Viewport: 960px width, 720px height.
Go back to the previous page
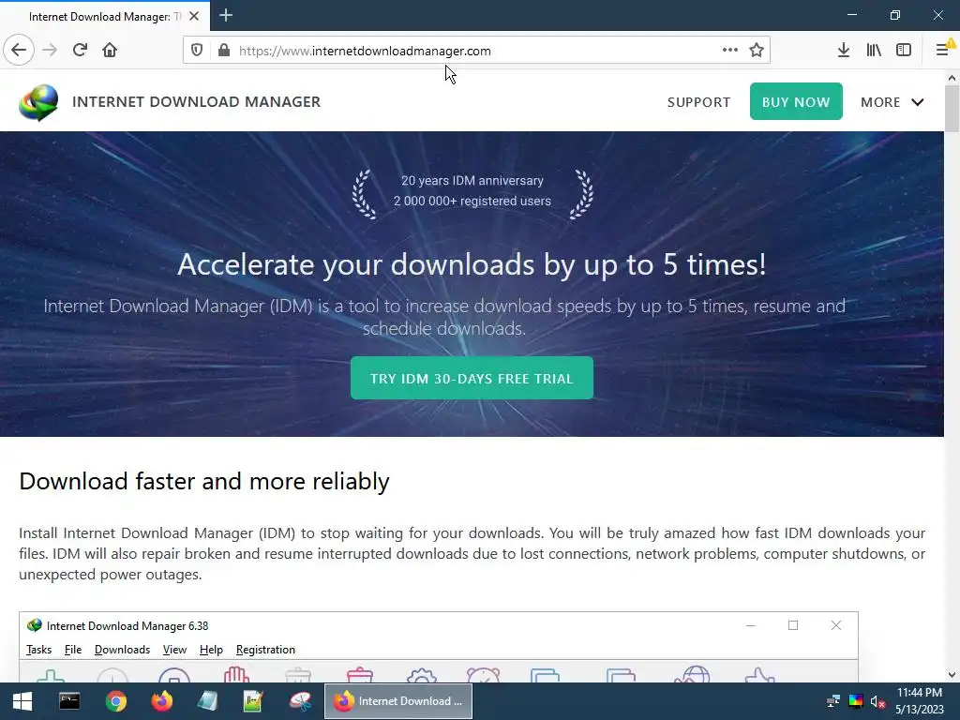pyautogui.click(x=19, y=50)
